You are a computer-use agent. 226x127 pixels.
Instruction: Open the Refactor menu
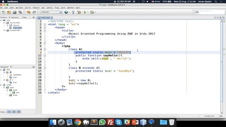[36, 8]
